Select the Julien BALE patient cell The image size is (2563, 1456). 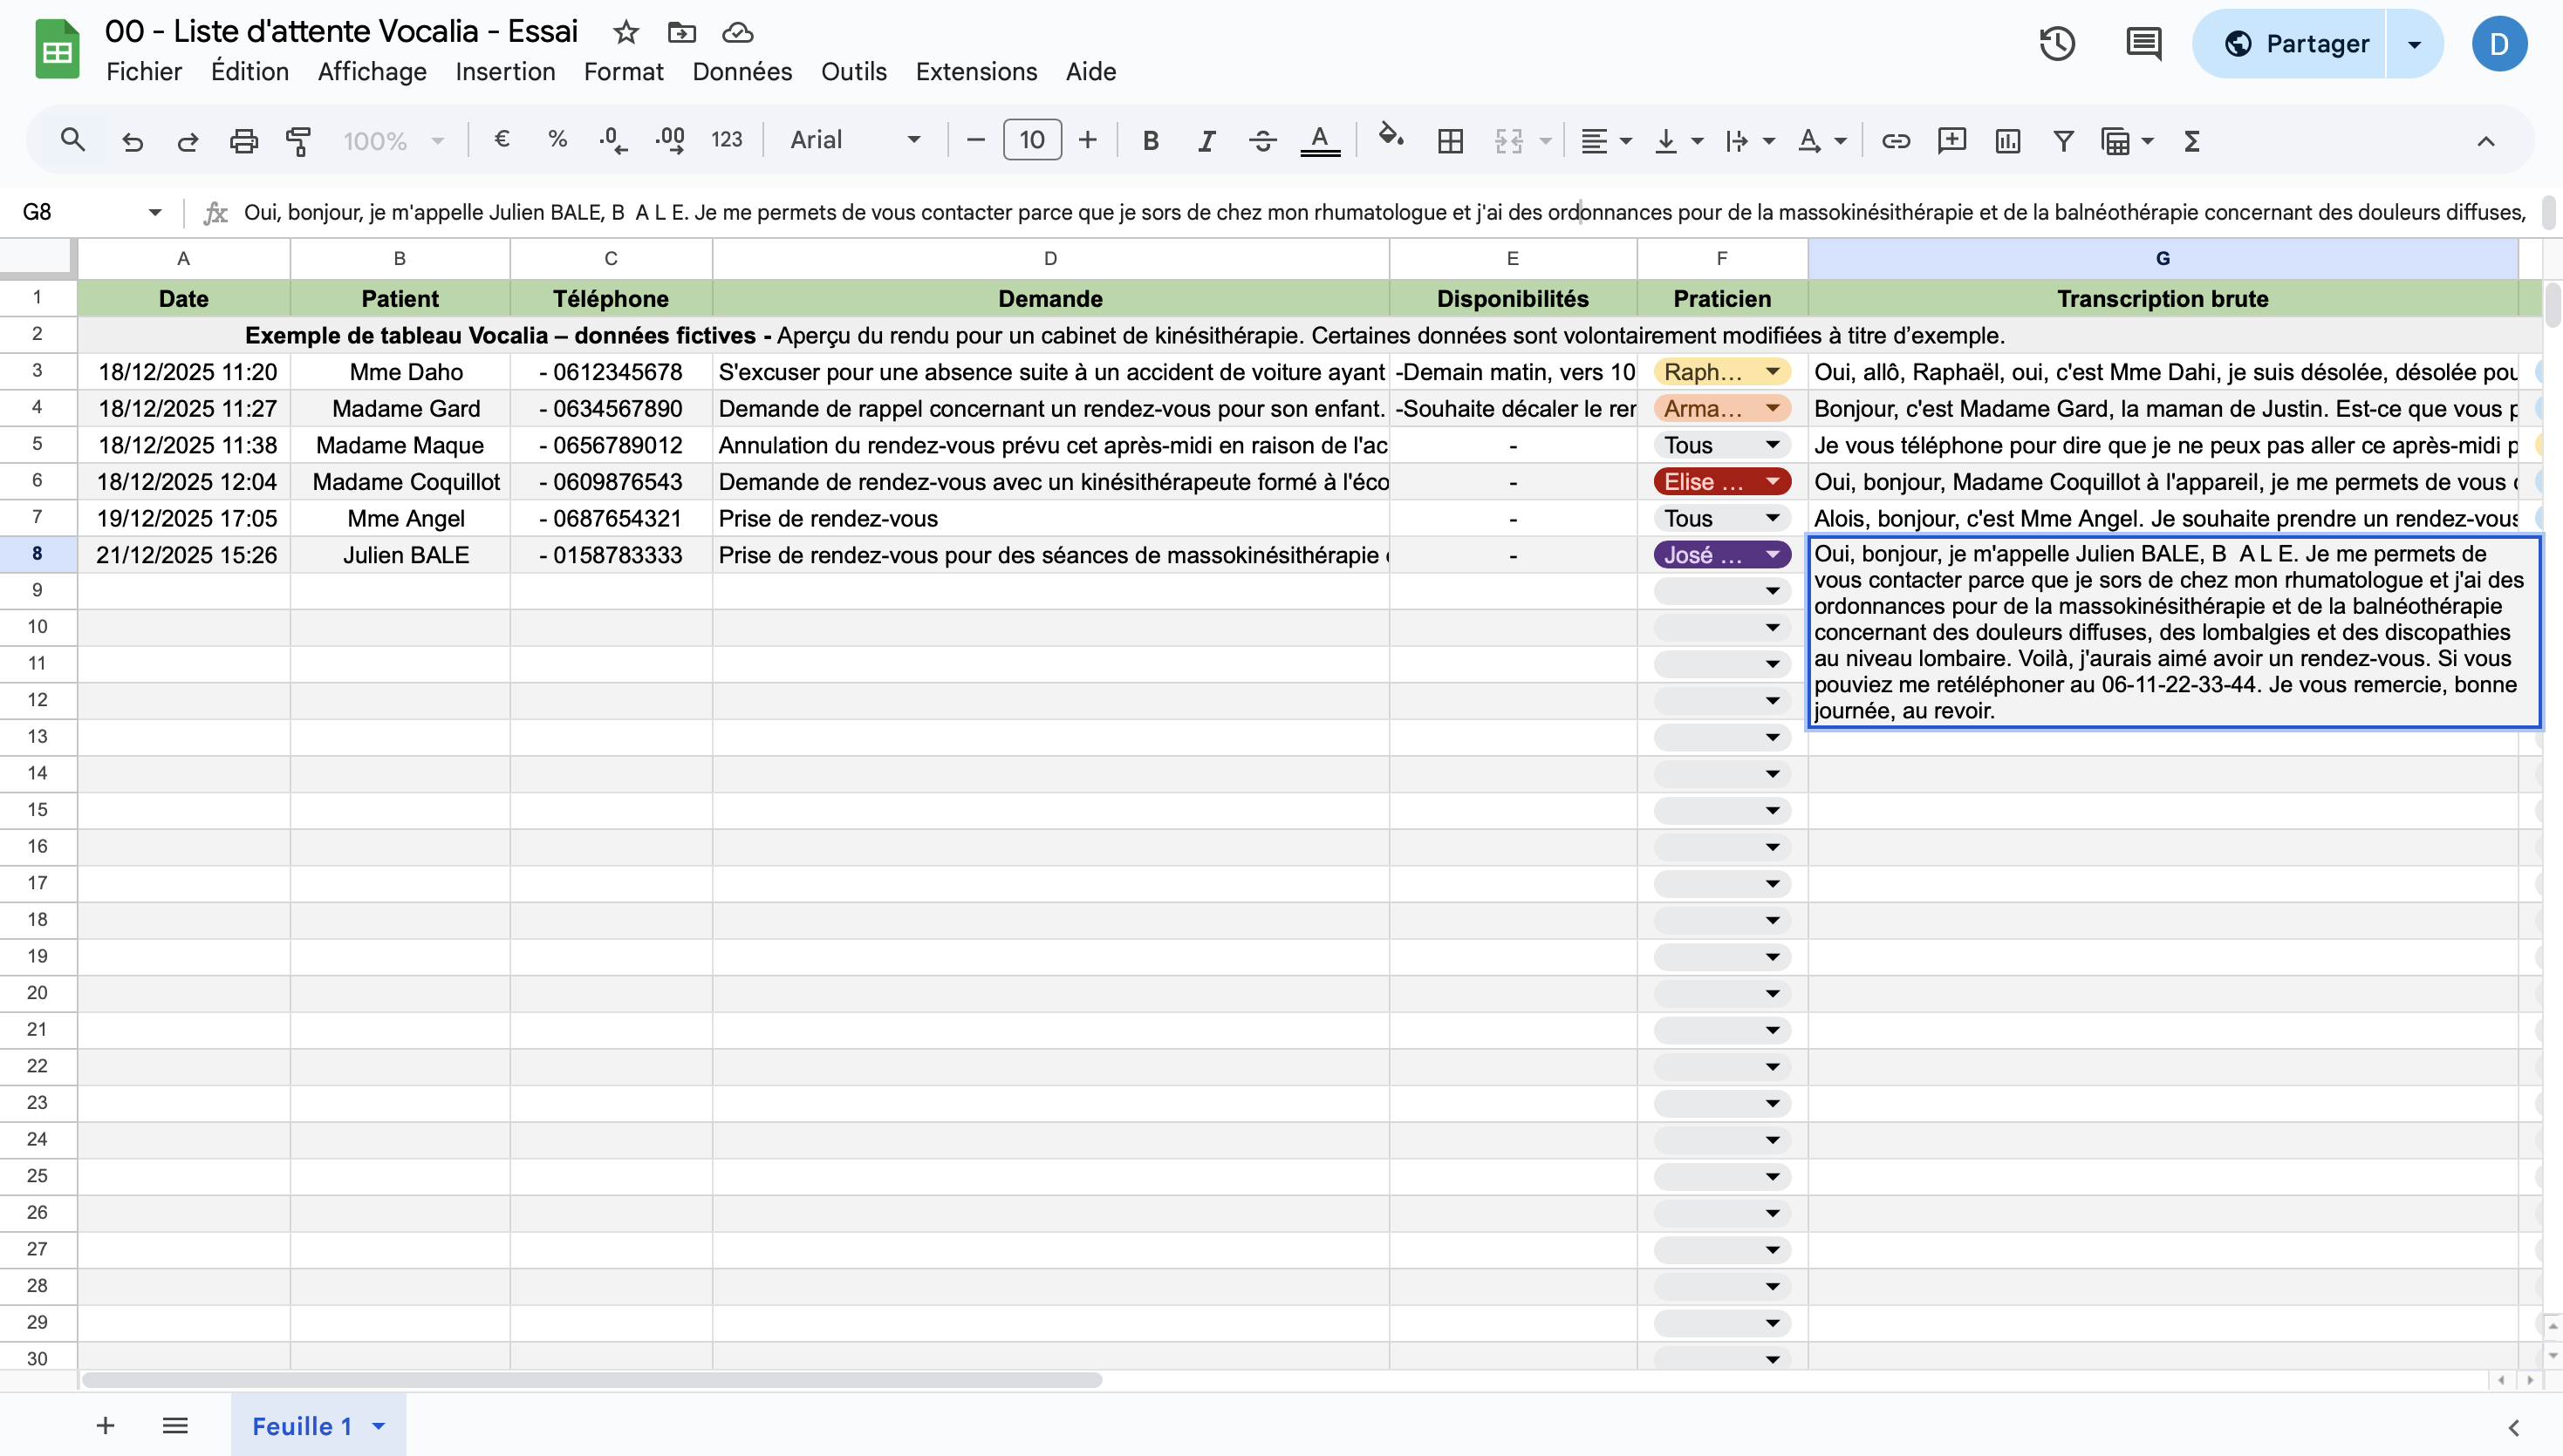(400, 555)
